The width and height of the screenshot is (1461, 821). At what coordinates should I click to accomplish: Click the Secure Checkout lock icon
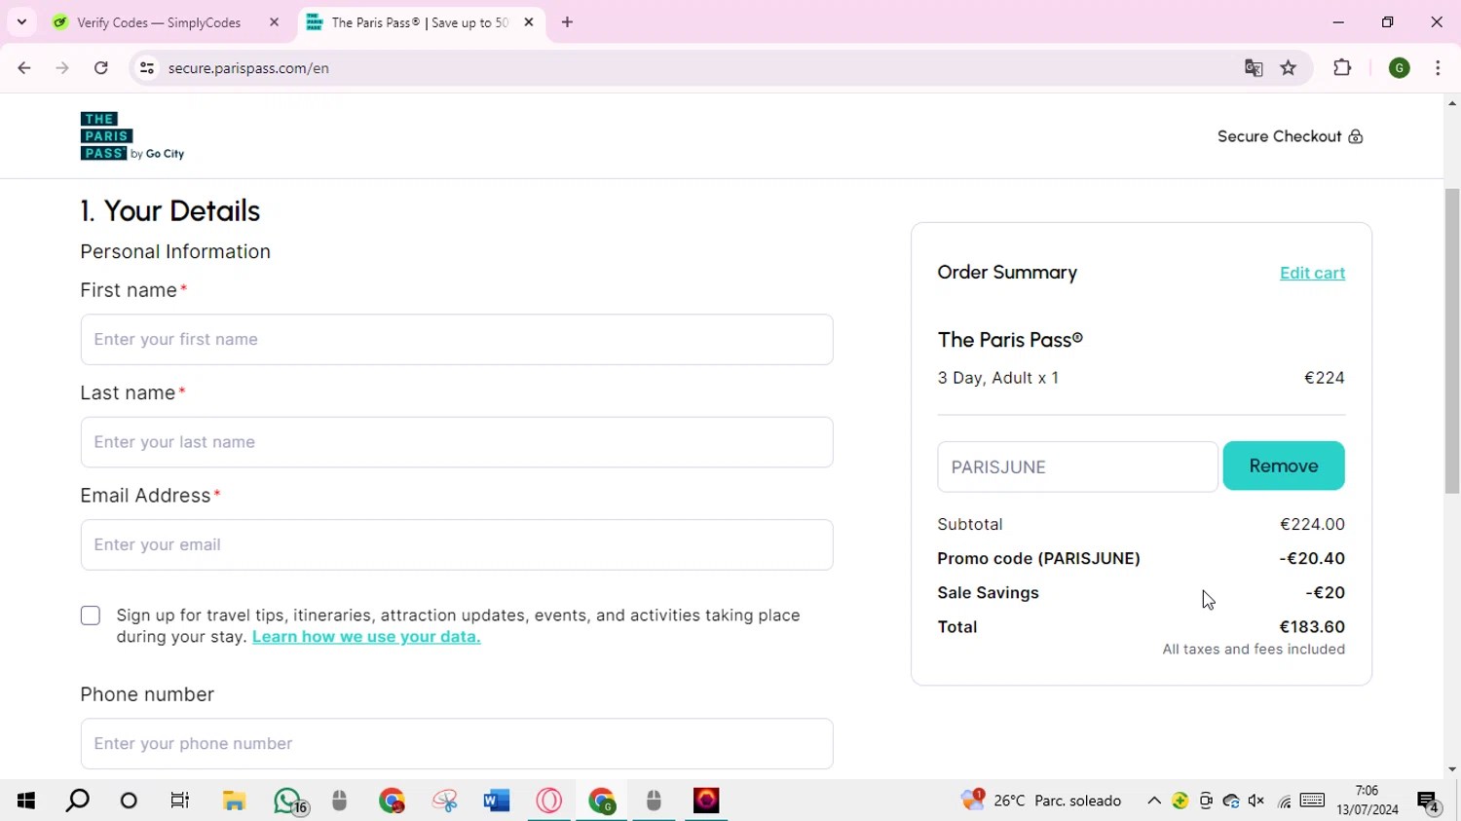1356,136
